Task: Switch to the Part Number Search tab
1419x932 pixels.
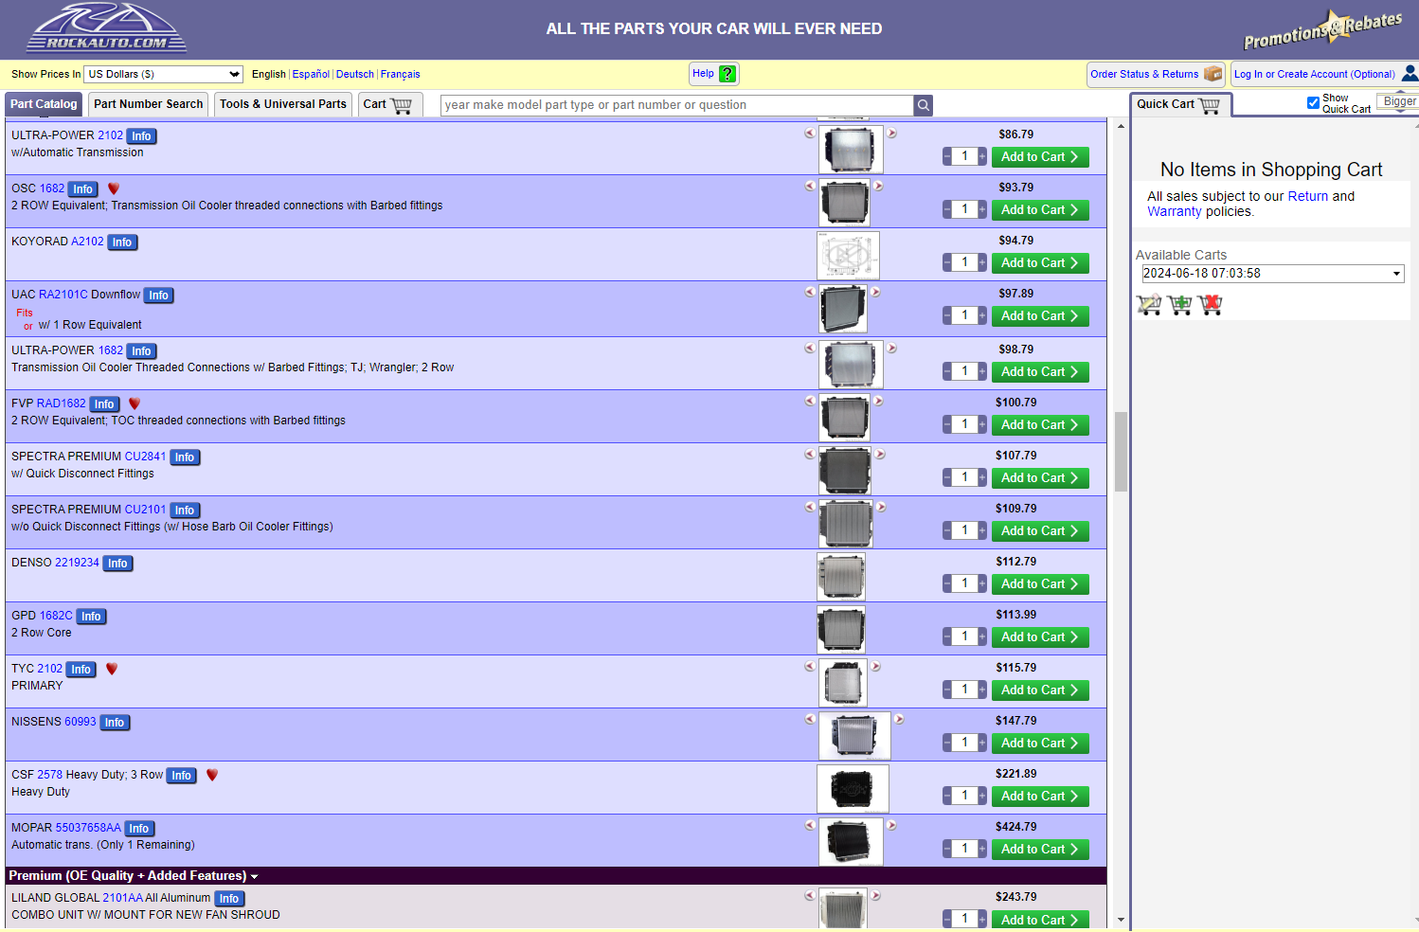Action: (148, 104)
